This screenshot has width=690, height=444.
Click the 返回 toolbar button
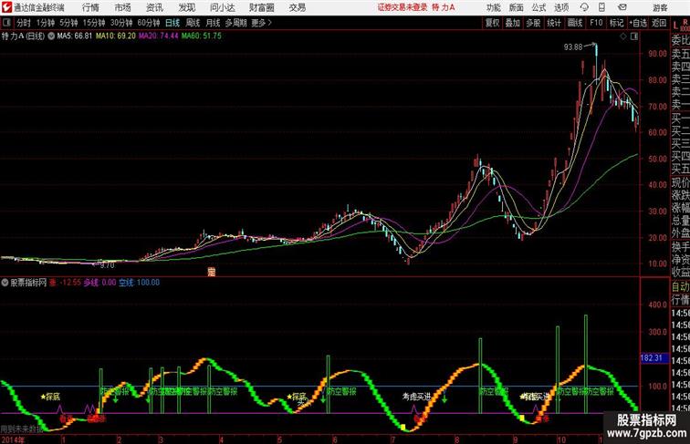659,23
